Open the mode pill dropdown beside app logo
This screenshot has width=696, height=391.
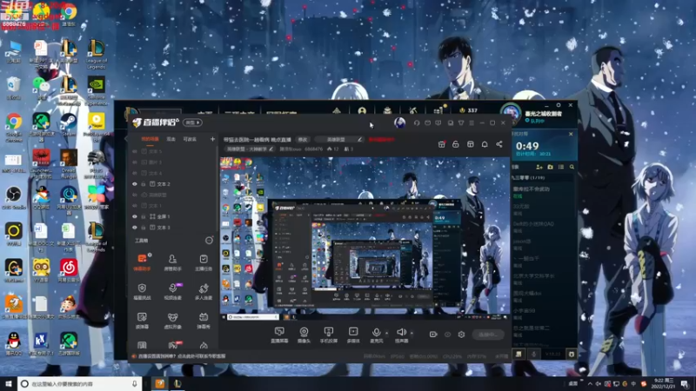tap(192, 123)
